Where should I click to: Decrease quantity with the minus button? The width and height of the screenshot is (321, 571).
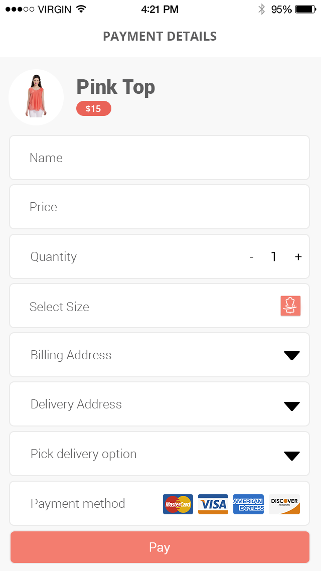pos(251,257)
